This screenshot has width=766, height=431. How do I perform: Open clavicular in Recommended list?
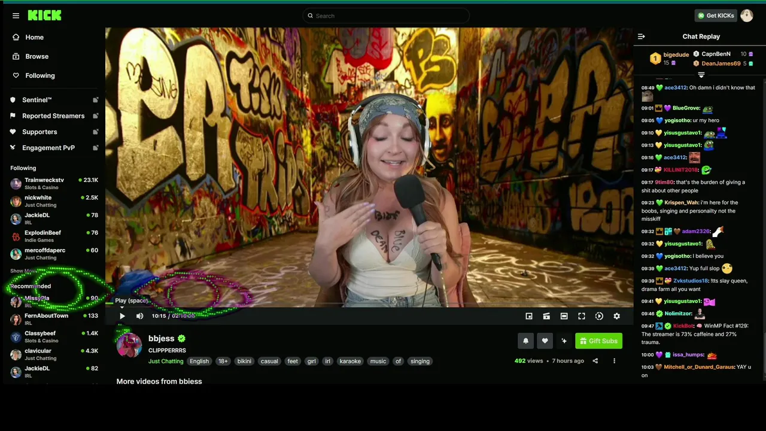tap(54, 354)
